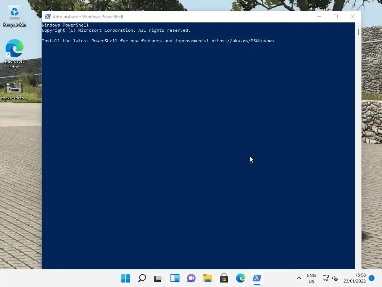Show hidden system tray icons
Image resolution: width=382 pixels, height=287 pixels.
tap(299, 278)
